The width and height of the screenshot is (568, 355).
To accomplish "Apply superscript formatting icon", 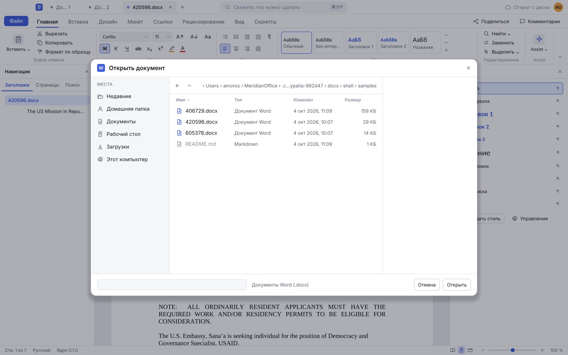I will pos(161,49).
